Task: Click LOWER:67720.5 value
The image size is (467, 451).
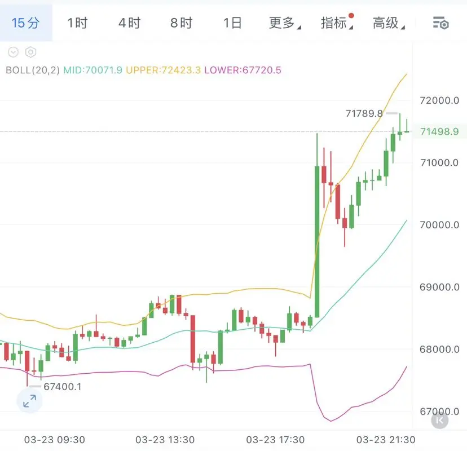Action: pyautogui.click(x=243, y=70)
